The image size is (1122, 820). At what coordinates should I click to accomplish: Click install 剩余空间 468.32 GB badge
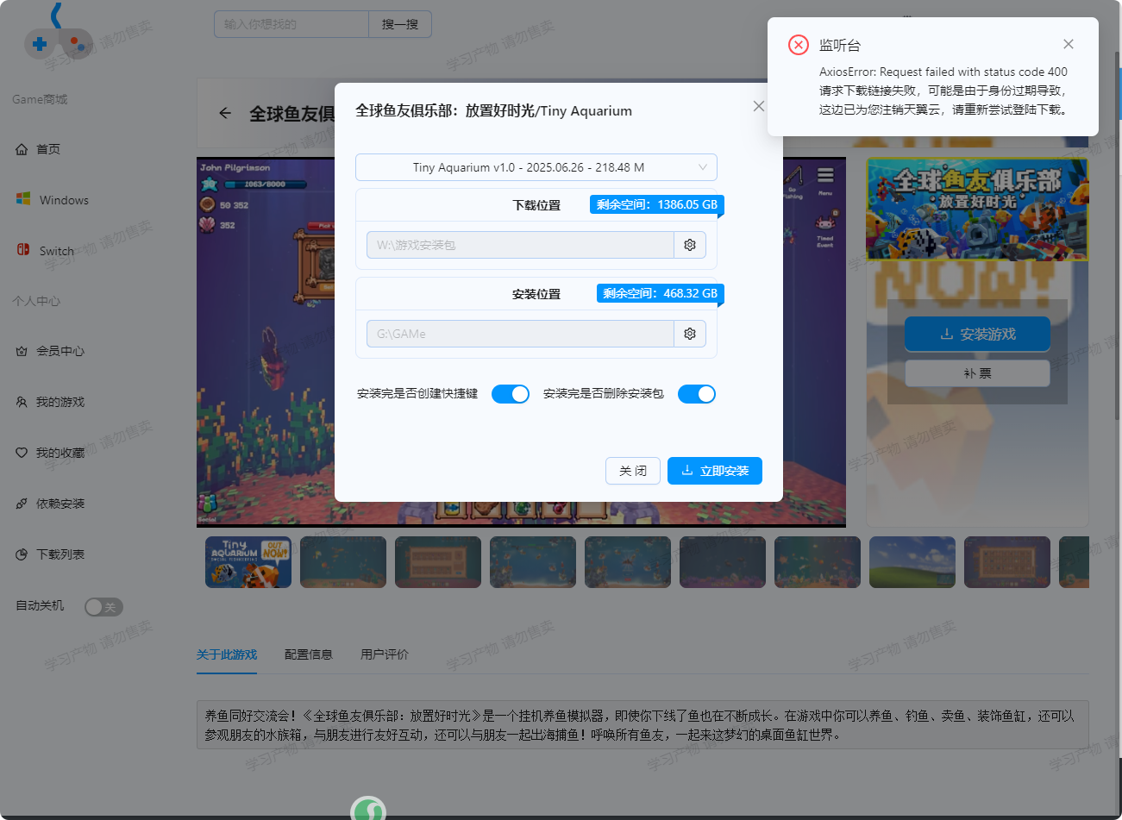tap(661, 293)
